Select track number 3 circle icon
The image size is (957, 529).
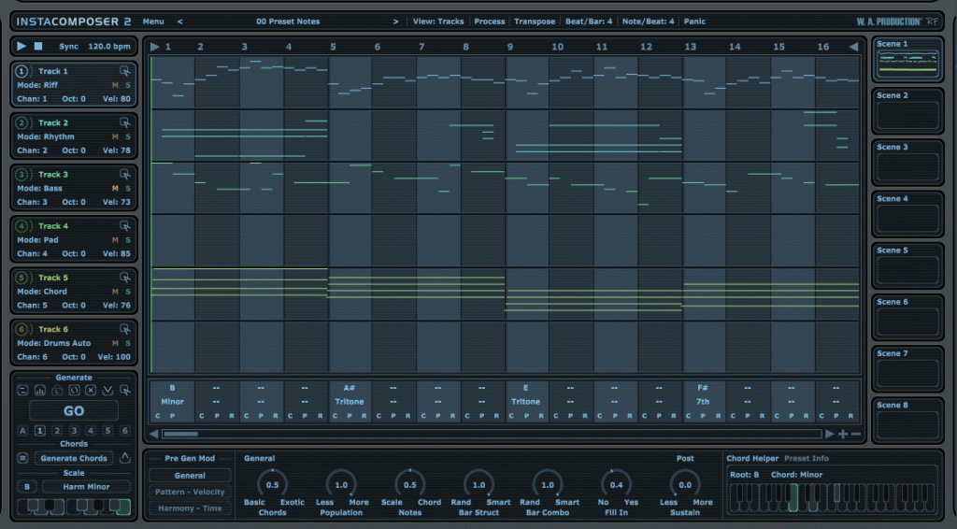coord(21,175)
